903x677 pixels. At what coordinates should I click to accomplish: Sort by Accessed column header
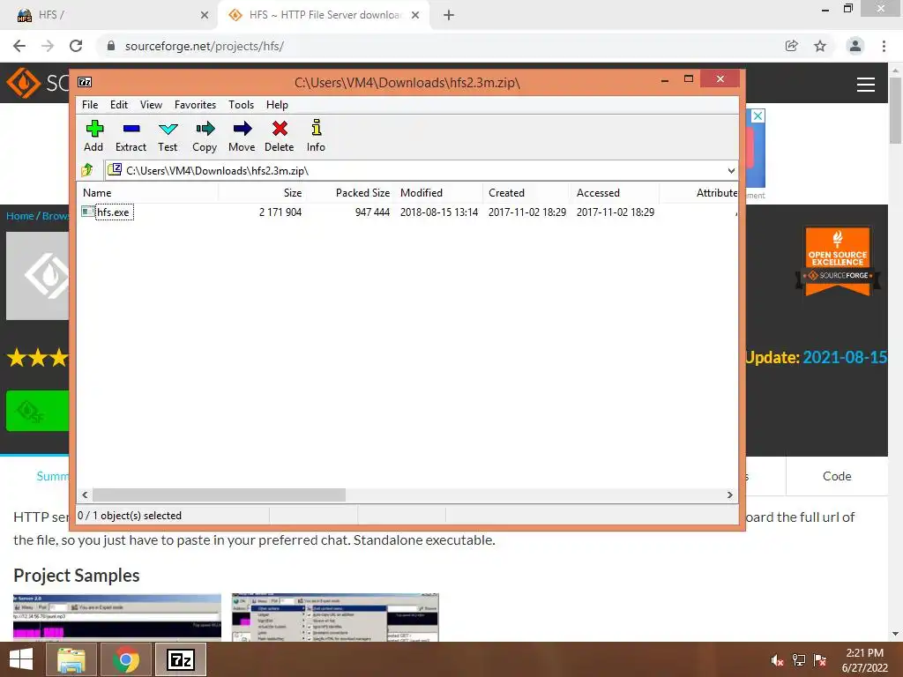615,193
